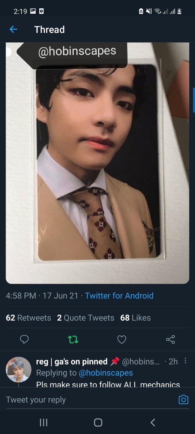
Task: Tap the Android home button
Action: 97,422
